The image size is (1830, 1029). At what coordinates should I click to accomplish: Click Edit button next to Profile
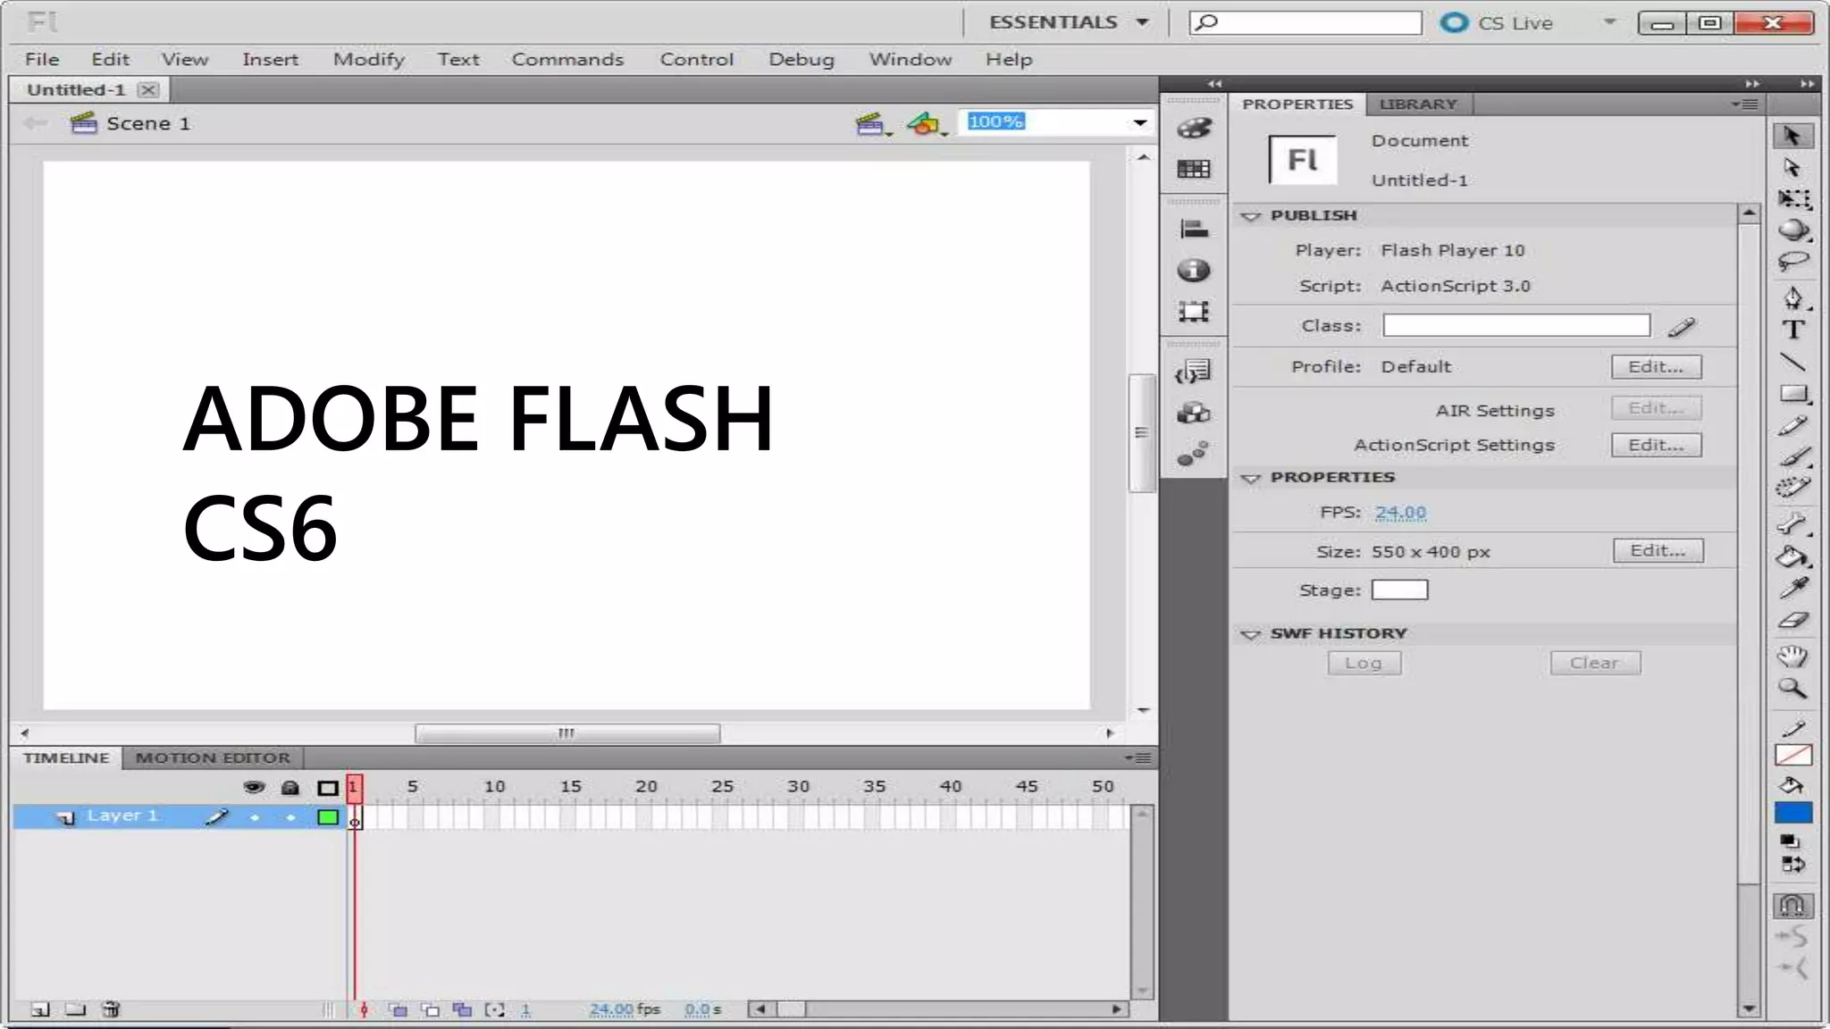[x=1656, y=367]
